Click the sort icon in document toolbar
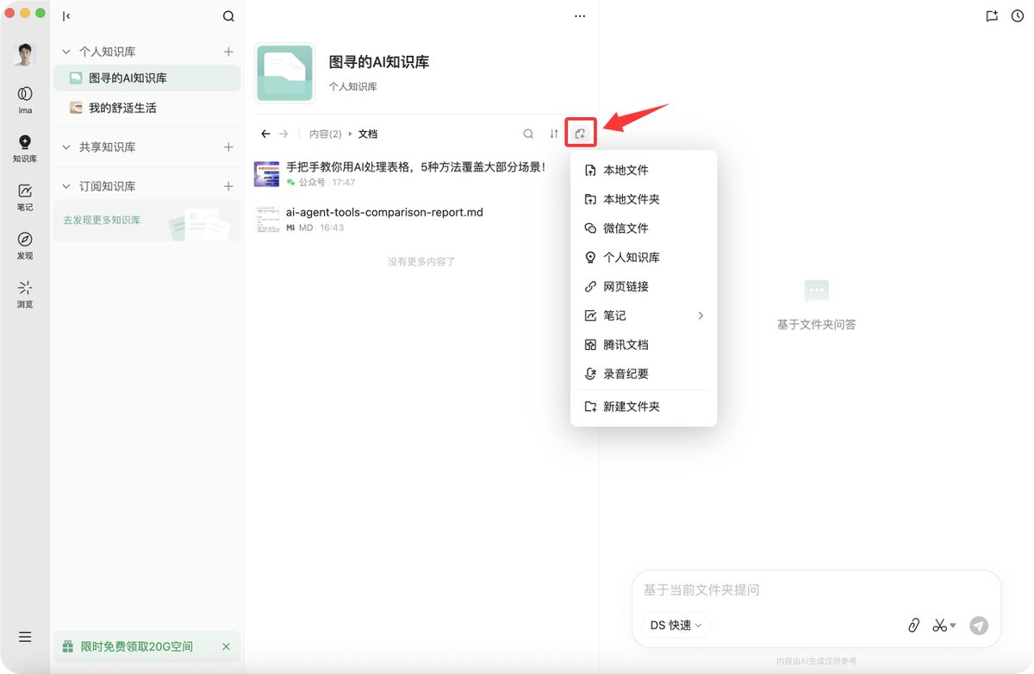This screenshot has width=1034, height=674. click(554, 134)
